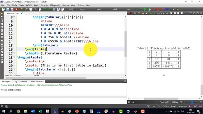Toggle the LanguageTool LT status icon
203x114 pixels.
point(149,106)
